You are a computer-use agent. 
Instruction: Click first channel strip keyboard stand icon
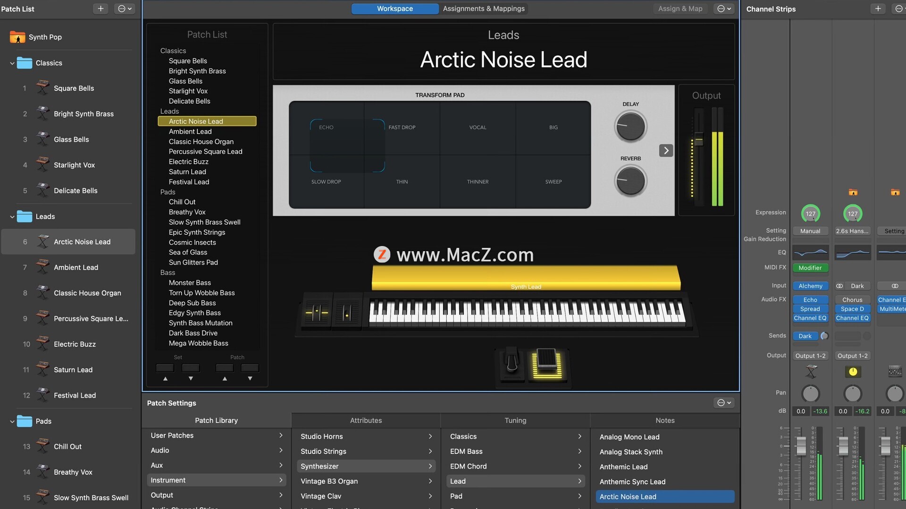(811, 371)
